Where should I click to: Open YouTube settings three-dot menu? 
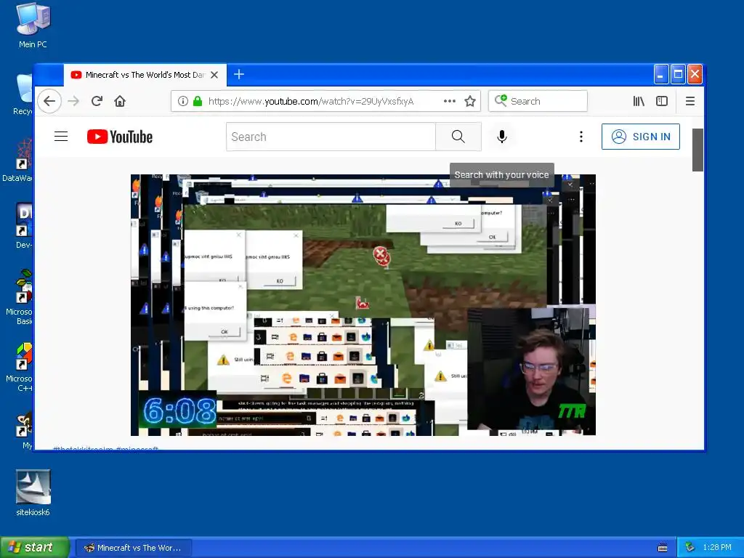581,137
